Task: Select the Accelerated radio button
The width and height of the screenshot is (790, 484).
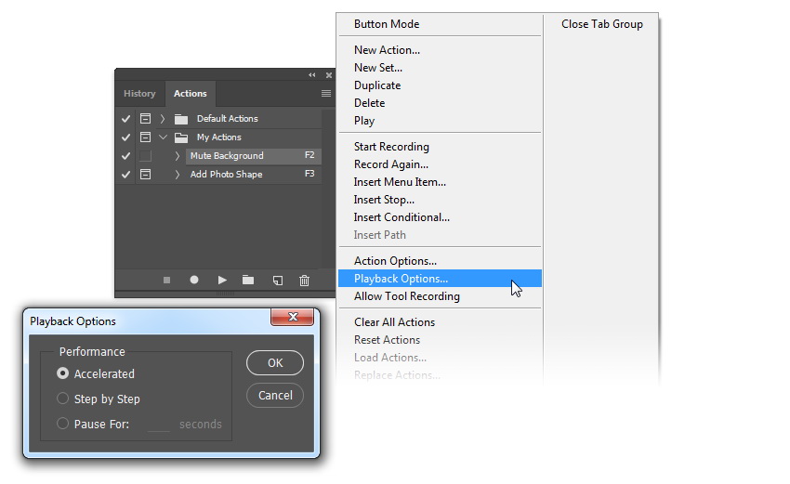Action: point(62,373)
